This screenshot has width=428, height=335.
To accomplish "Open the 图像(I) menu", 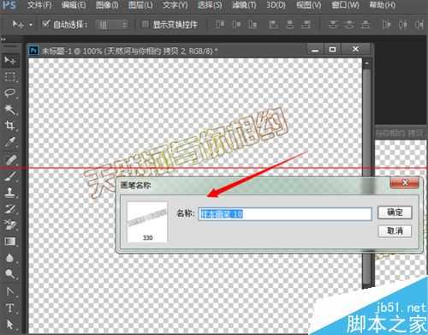I will [107, 5].
